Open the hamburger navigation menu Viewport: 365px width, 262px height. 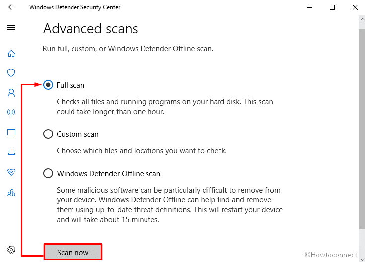11,28
